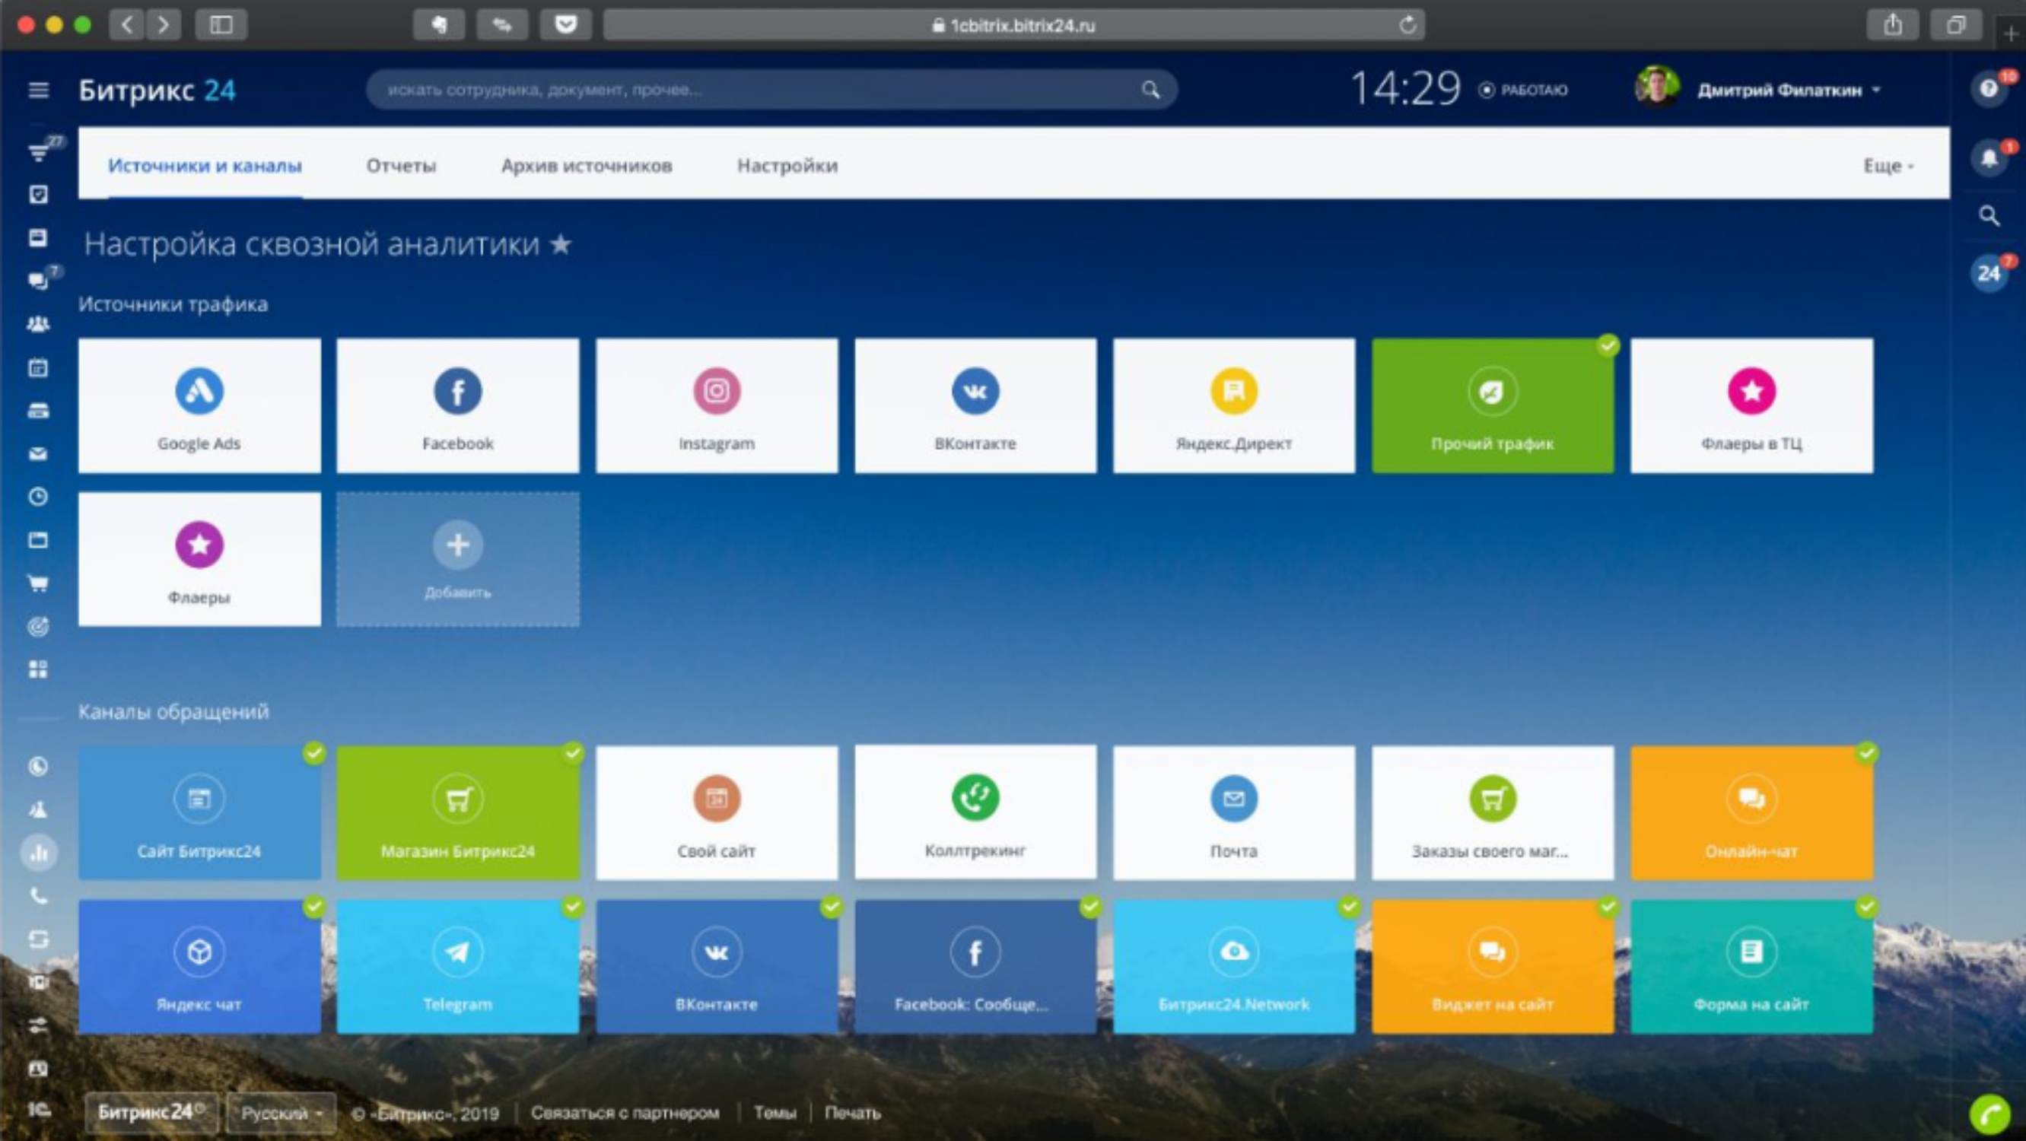Open the analytics bar chart sidebar icon
The width and height of the screenshot is (2026, 1141).
(38, 853)
